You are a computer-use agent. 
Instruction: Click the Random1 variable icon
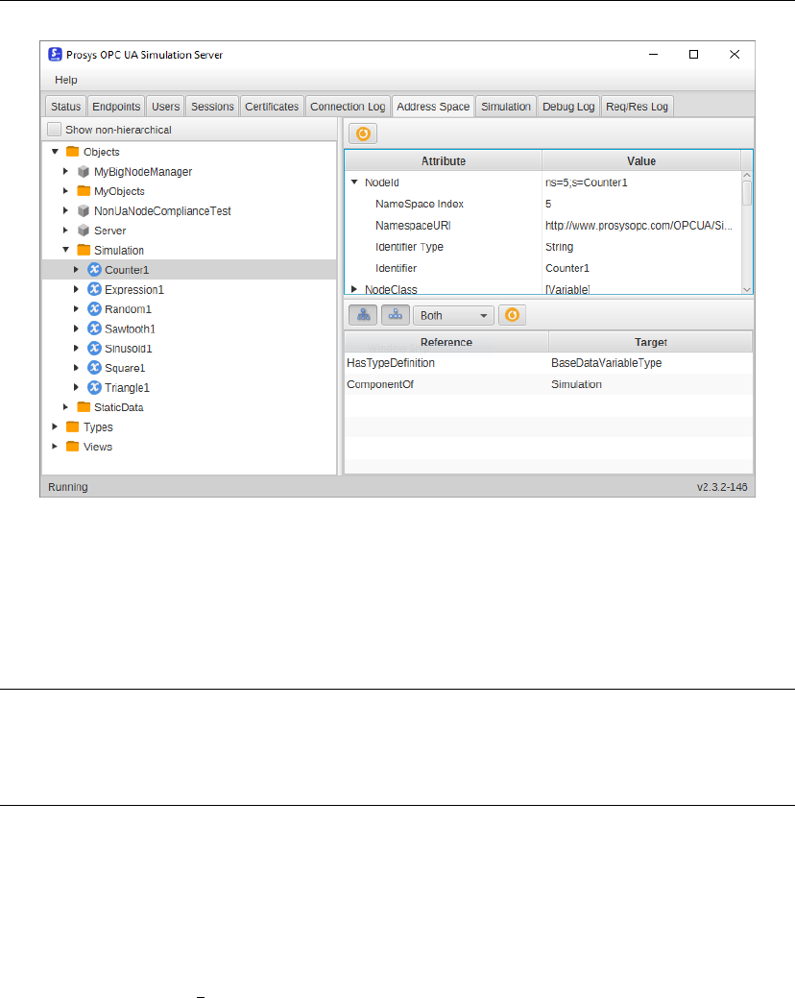pos(94,308)
